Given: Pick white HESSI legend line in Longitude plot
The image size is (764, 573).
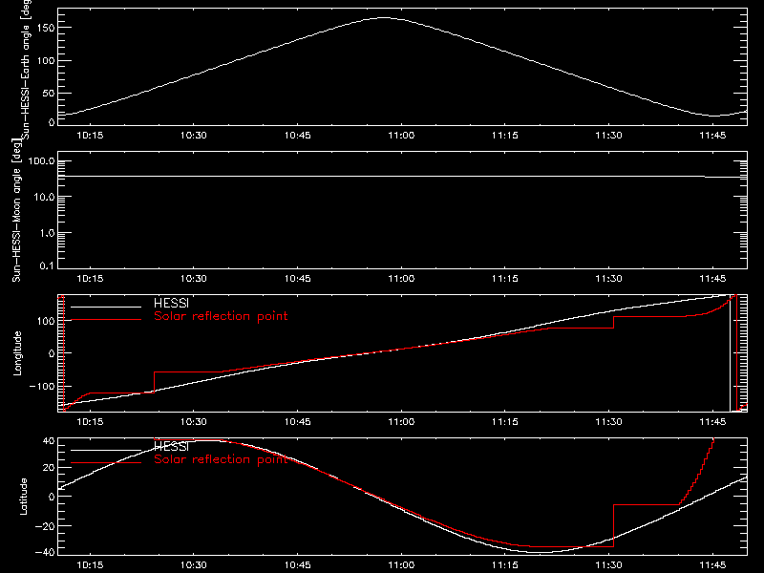Looking at the screenshot, I should [106, 307].
